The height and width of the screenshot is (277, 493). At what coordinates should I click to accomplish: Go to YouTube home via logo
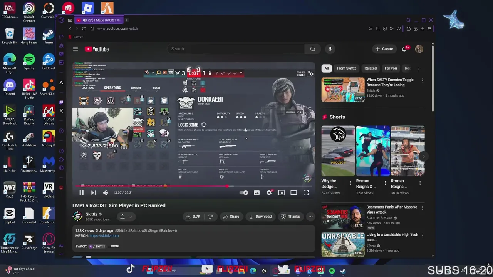tap(97, 49)
